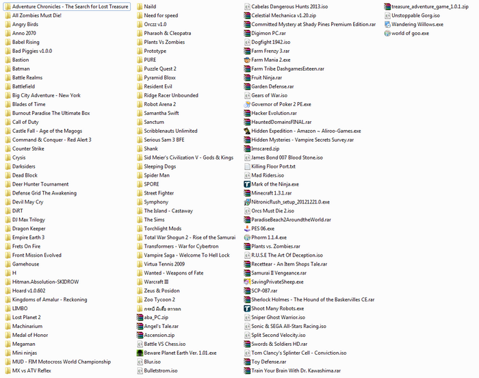
Task: Click the Shoot Many Robots.exe icon
Action: click(x=247, y=308)
